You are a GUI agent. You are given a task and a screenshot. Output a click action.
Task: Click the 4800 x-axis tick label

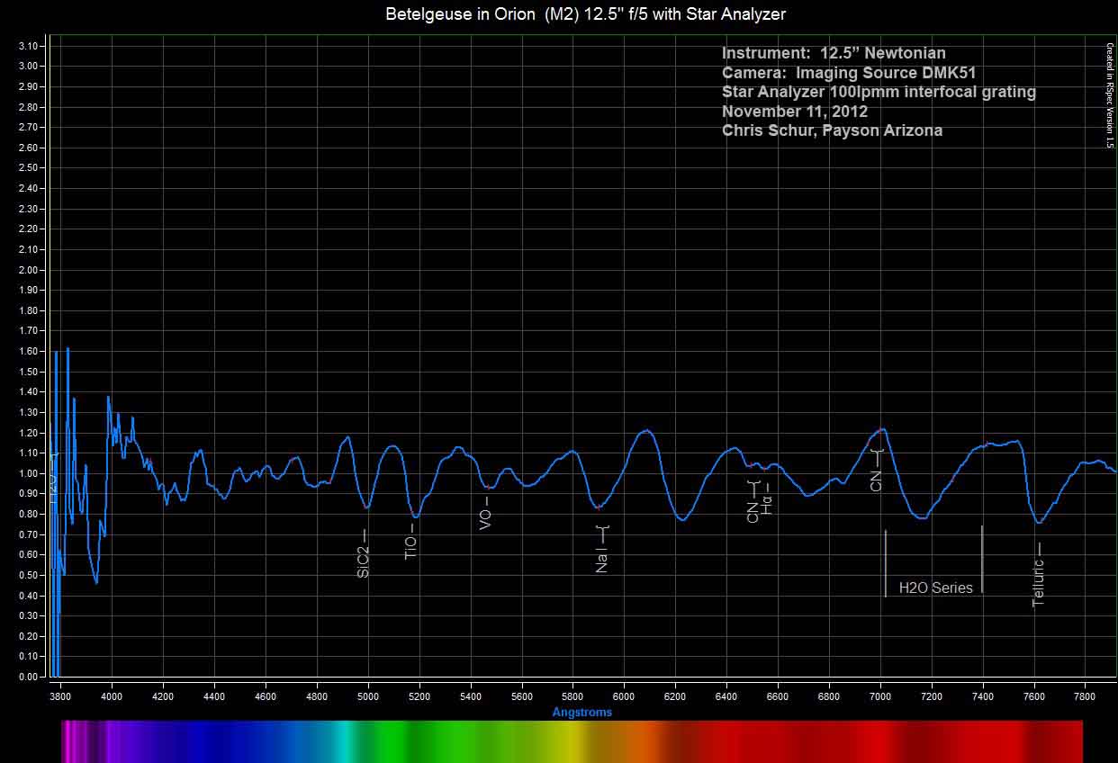[317, 696]
